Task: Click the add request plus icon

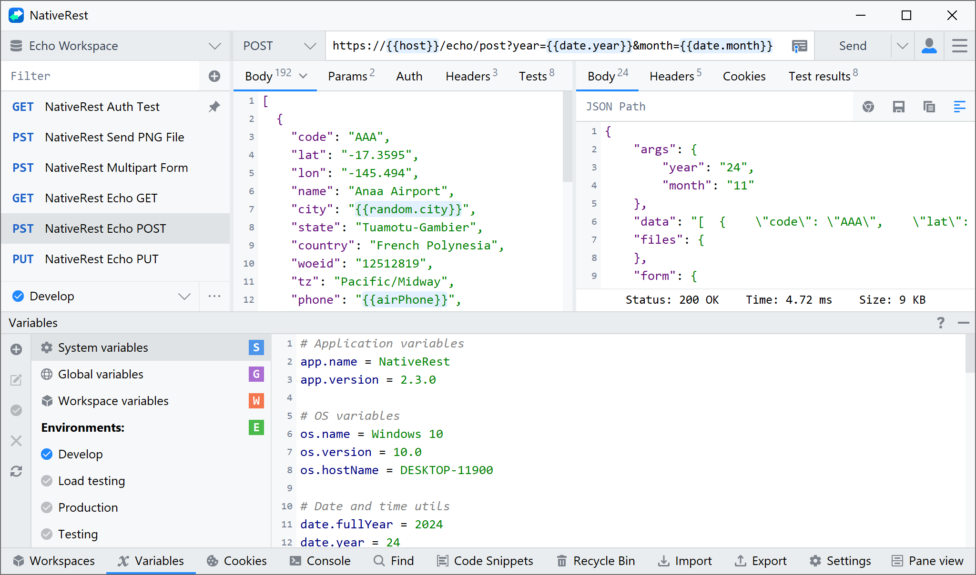Action: (214, 76)
